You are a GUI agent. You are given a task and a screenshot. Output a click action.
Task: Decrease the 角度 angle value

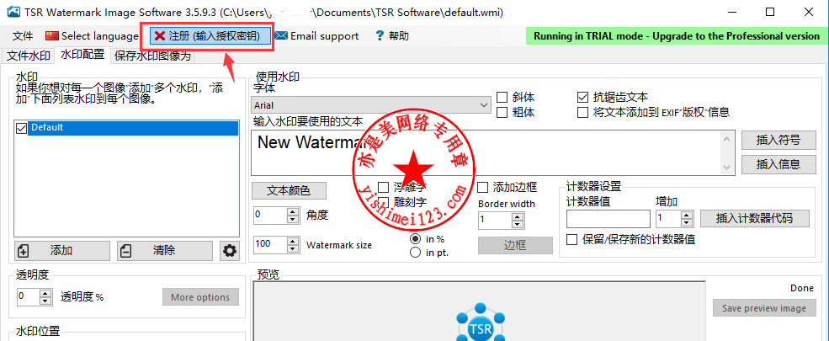pyautogui.click(x=293, y=219)
